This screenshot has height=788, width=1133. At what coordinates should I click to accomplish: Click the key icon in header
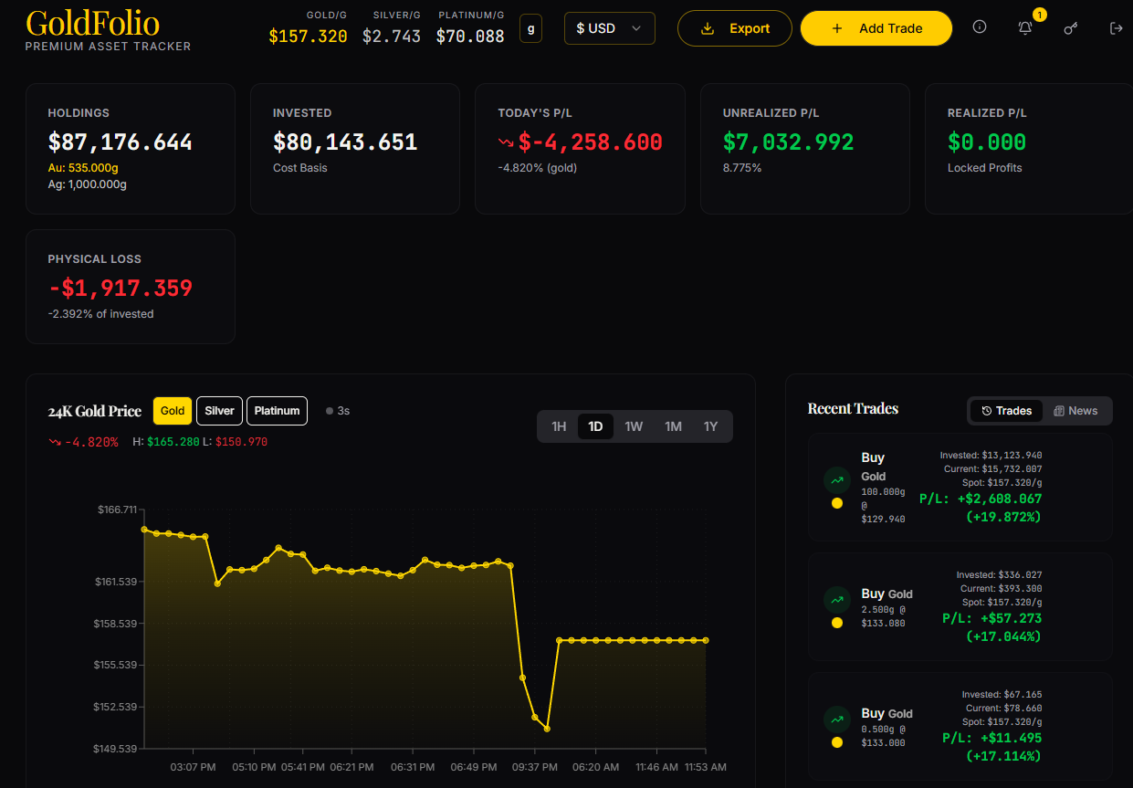[x=1071, y=28]
